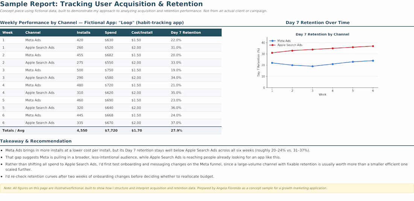Select the Channel column header
The height and width of the screenshot is (201, 414).
(x=33, y=33)
